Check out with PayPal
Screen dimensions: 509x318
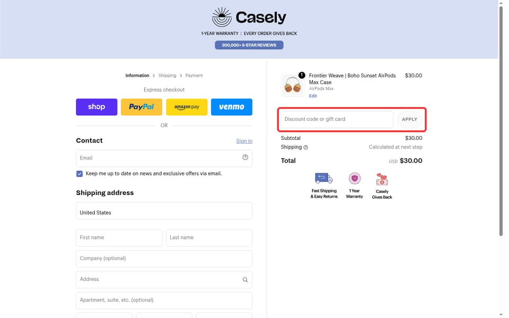[142, 107]
